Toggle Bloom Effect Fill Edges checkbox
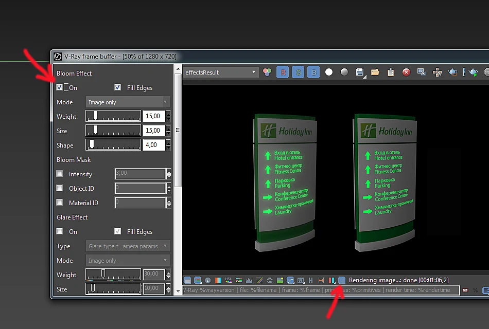Viewport: 489px width, 329px height. coord(117,87)
